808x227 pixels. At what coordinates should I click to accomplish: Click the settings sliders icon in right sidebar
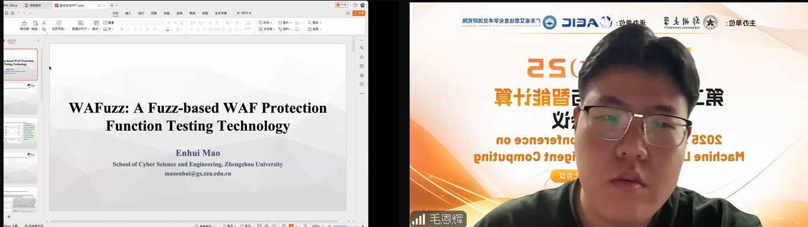point(362,48)
